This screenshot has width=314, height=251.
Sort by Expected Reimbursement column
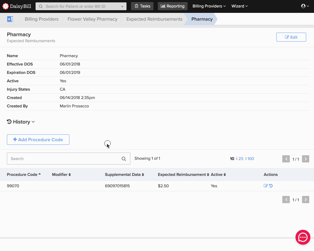pos(183,174)
